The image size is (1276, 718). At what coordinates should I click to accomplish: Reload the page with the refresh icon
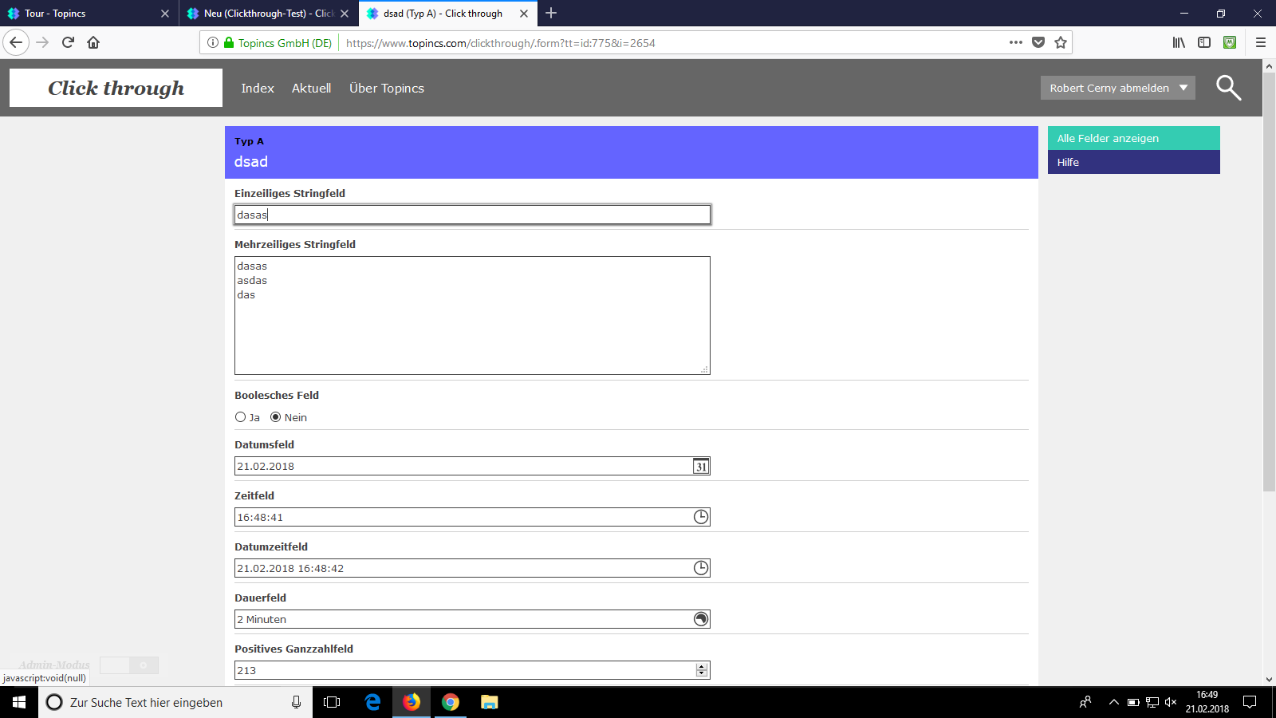pos(68,43)
